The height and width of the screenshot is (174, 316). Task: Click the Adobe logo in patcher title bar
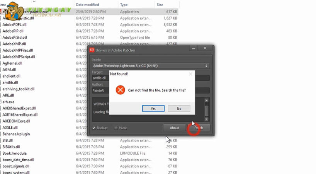click(92, 50)
